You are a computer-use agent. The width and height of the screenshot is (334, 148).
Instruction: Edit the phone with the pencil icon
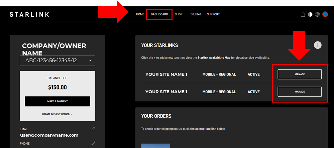click(93, 143)
